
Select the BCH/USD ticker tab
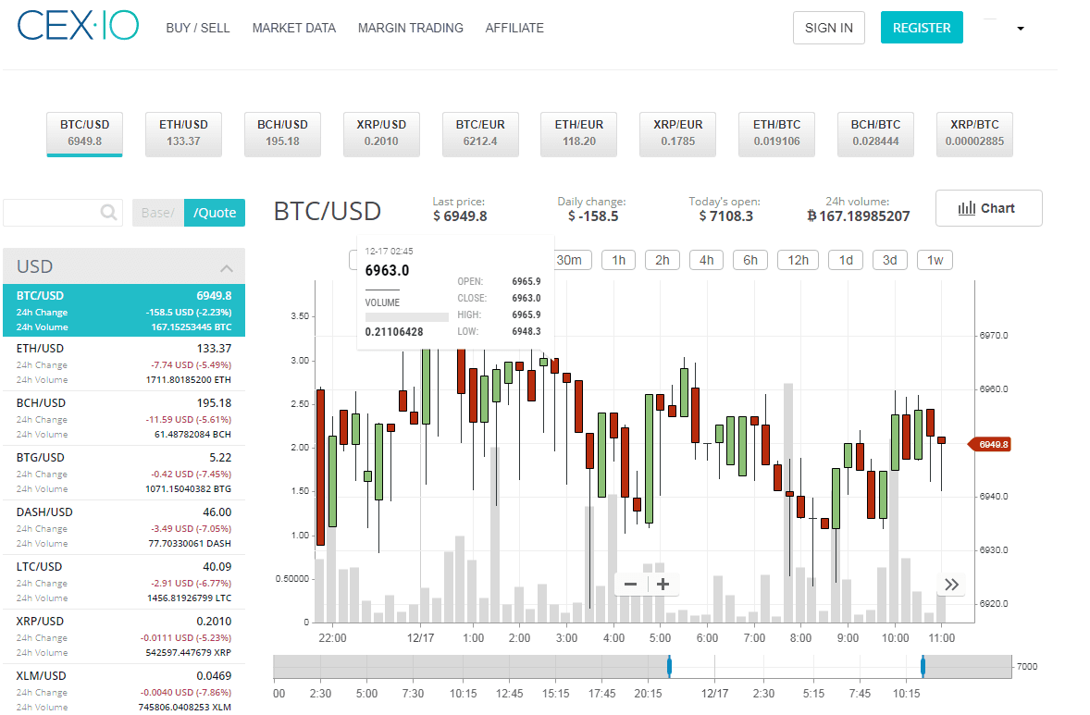pyautogui.click(x=282, y=134)
